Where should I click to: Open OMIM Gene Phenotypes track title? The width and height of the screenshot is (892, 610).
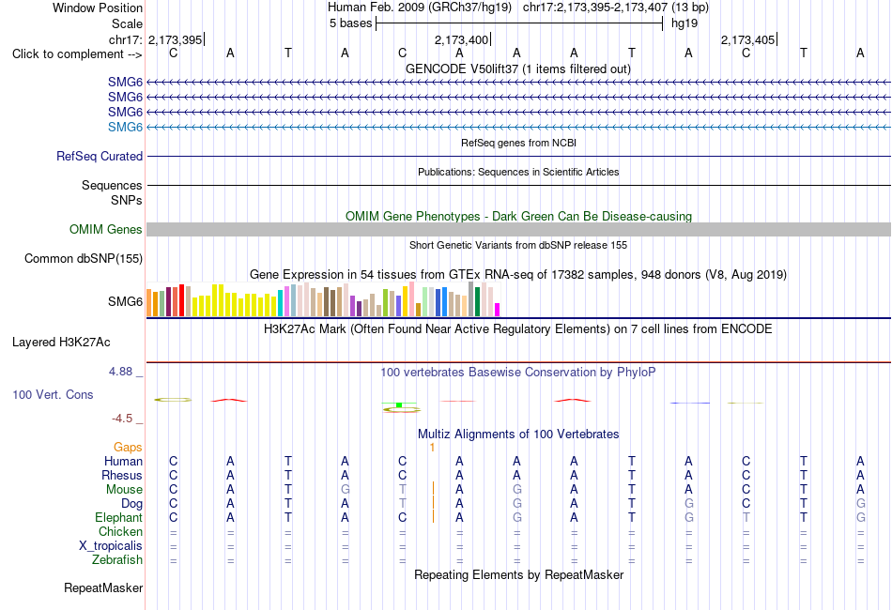tap(518, 216)
